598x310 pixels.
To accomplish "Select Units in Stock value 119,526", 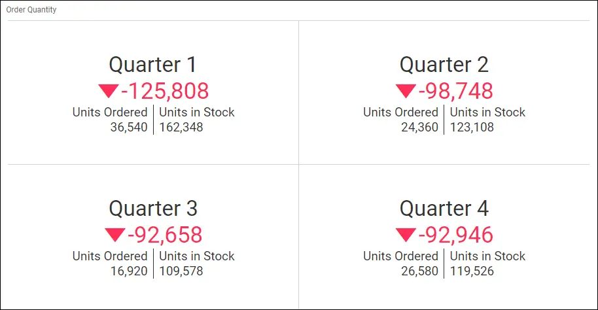I will pos(472,271).
